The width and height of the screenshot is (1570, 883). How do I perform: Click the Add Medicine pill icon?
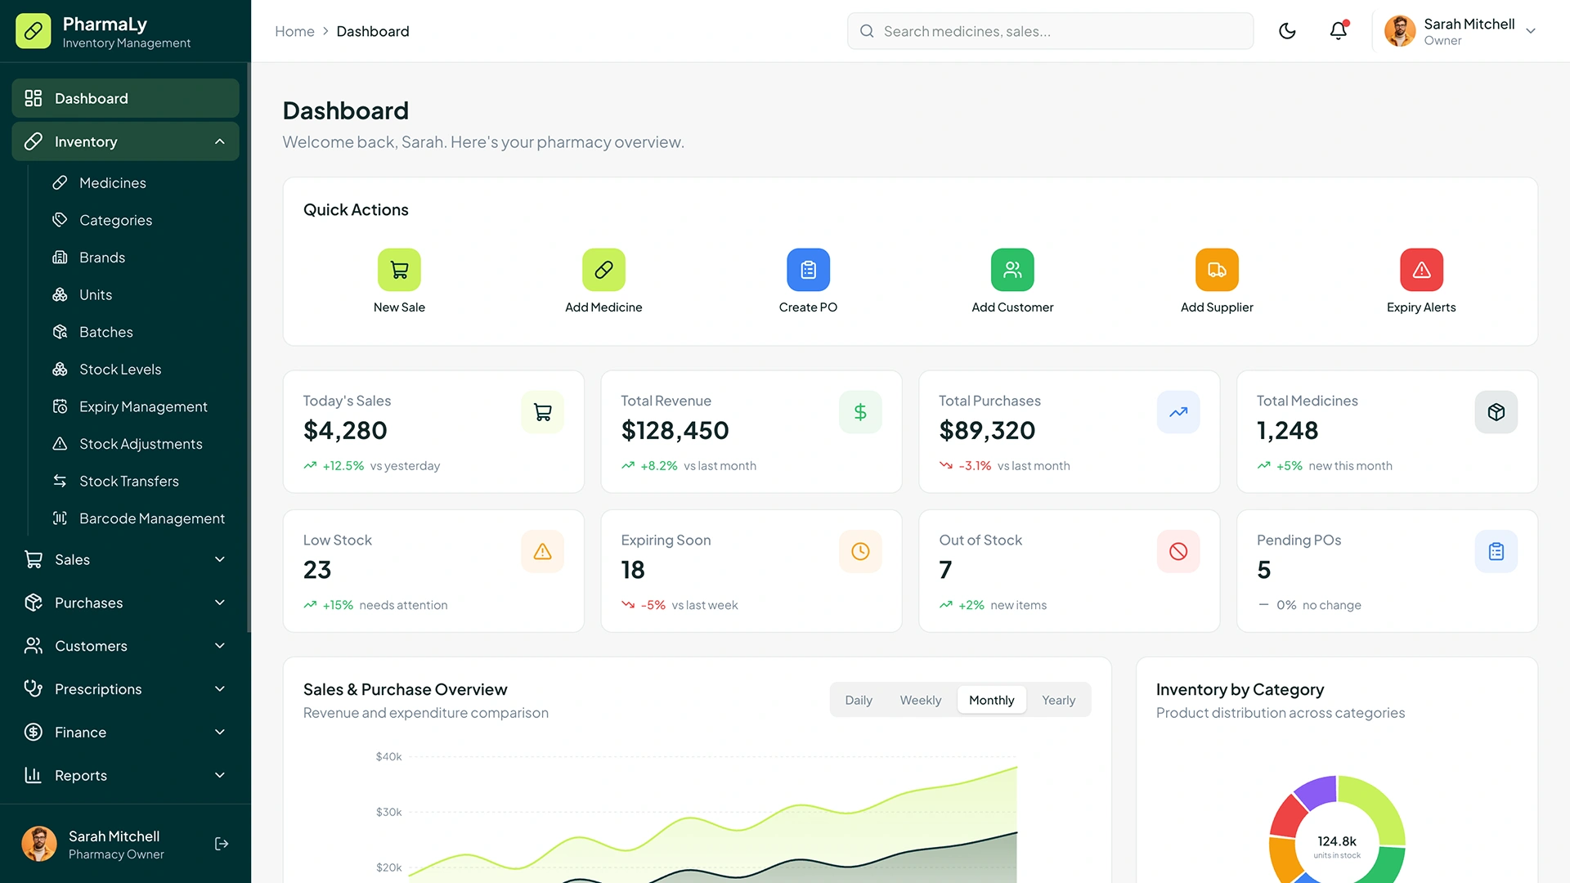603,270
